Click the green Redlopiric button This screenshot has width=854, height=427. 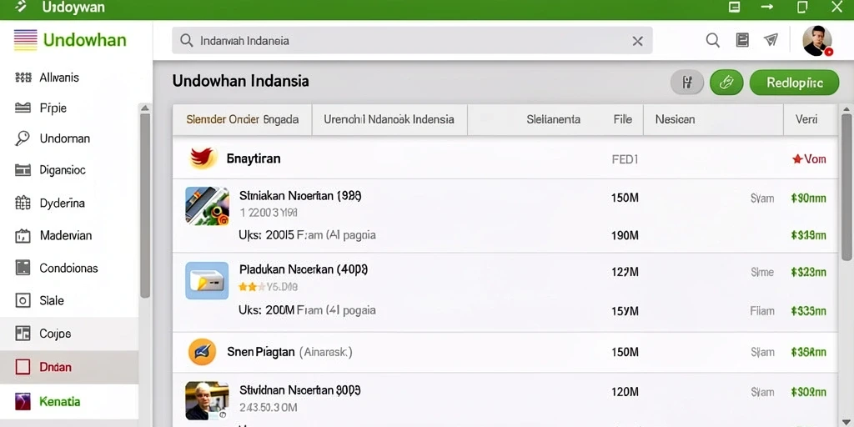click(794, 83)
